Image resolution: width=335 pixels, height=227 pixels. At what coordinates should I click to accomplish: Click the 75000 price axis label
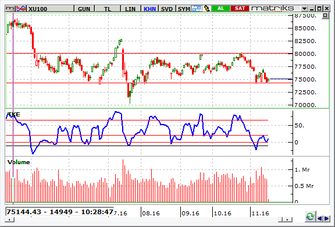(x=305, y=80)
